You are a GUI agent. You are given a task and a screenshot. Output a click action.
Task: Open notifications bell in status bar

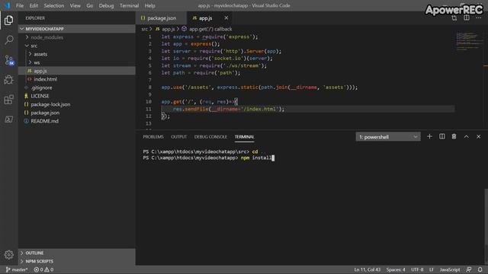coord(480,269)
